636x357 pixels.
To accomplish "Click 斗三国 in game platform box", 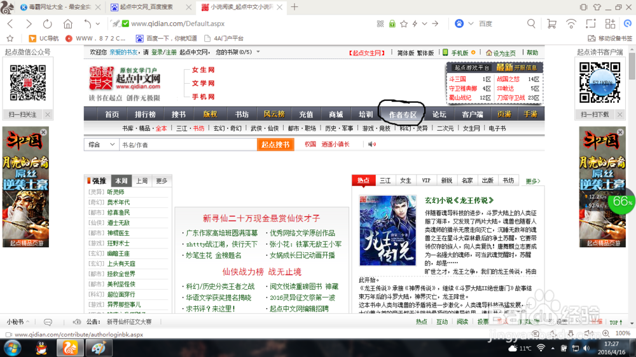I will point(457,79).
